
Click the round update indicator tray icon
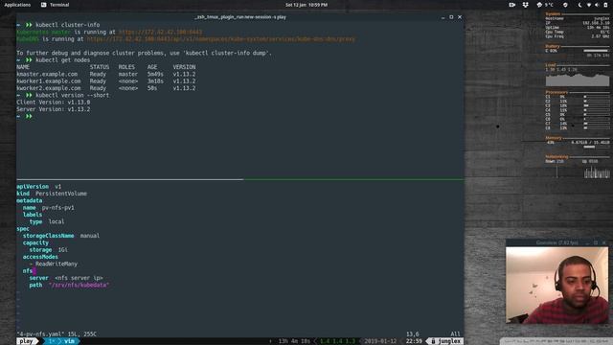pos(565,5)
